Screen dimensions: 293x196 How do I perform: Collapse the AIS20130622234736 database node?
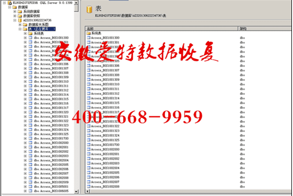click(x=15, y=20)
